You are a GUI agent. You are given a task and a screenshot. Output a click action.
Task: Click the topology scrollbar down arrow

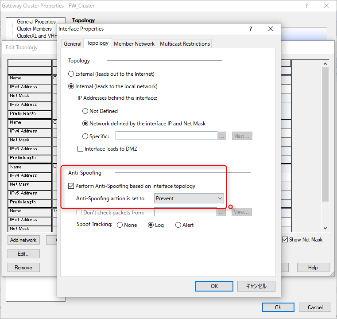click(325, 228)
